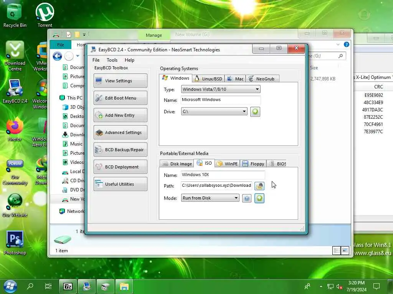
Task: Open View Settings in EasyBCD Toolbox
Action: point(120,80)
